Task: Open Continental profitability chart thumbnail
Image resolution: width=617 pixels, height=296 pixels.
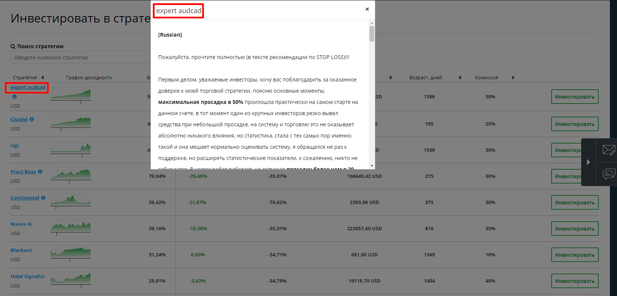Action: point(71,201)
